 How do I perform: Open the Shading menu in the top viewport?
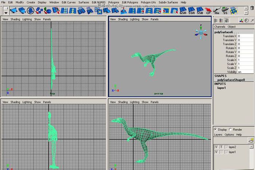[15, 19]
